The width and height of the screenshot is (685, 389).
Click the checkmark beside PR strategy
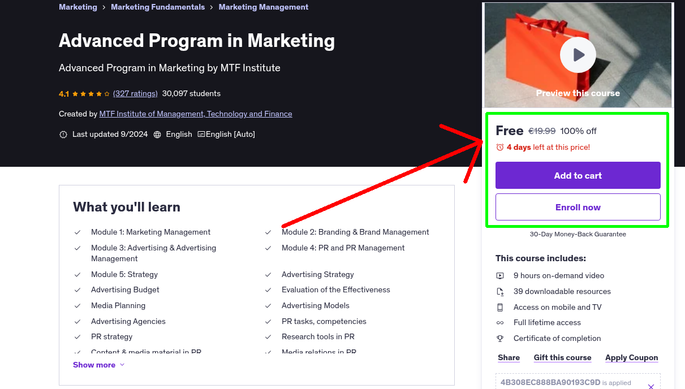[x=77, y=337]
